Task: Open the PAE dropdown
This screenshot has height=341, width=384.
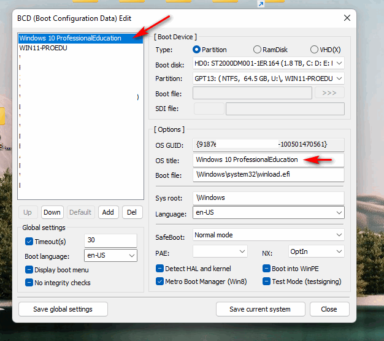Action: [220, 251]
